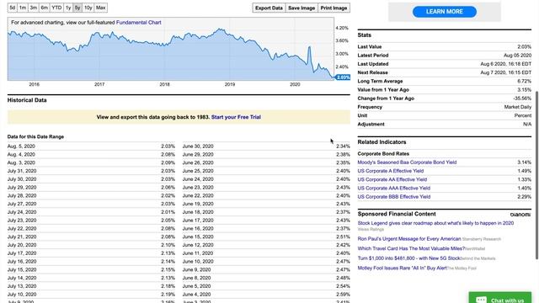
Task: Click the Save Image button
Action: point(302,8)
